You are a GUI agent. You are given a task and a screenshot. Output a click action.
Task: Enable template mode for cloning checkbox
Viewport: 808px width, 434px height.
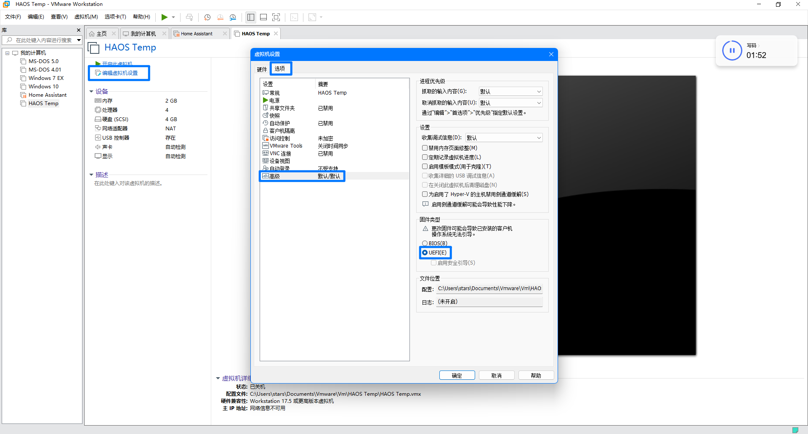pos(425,167)
